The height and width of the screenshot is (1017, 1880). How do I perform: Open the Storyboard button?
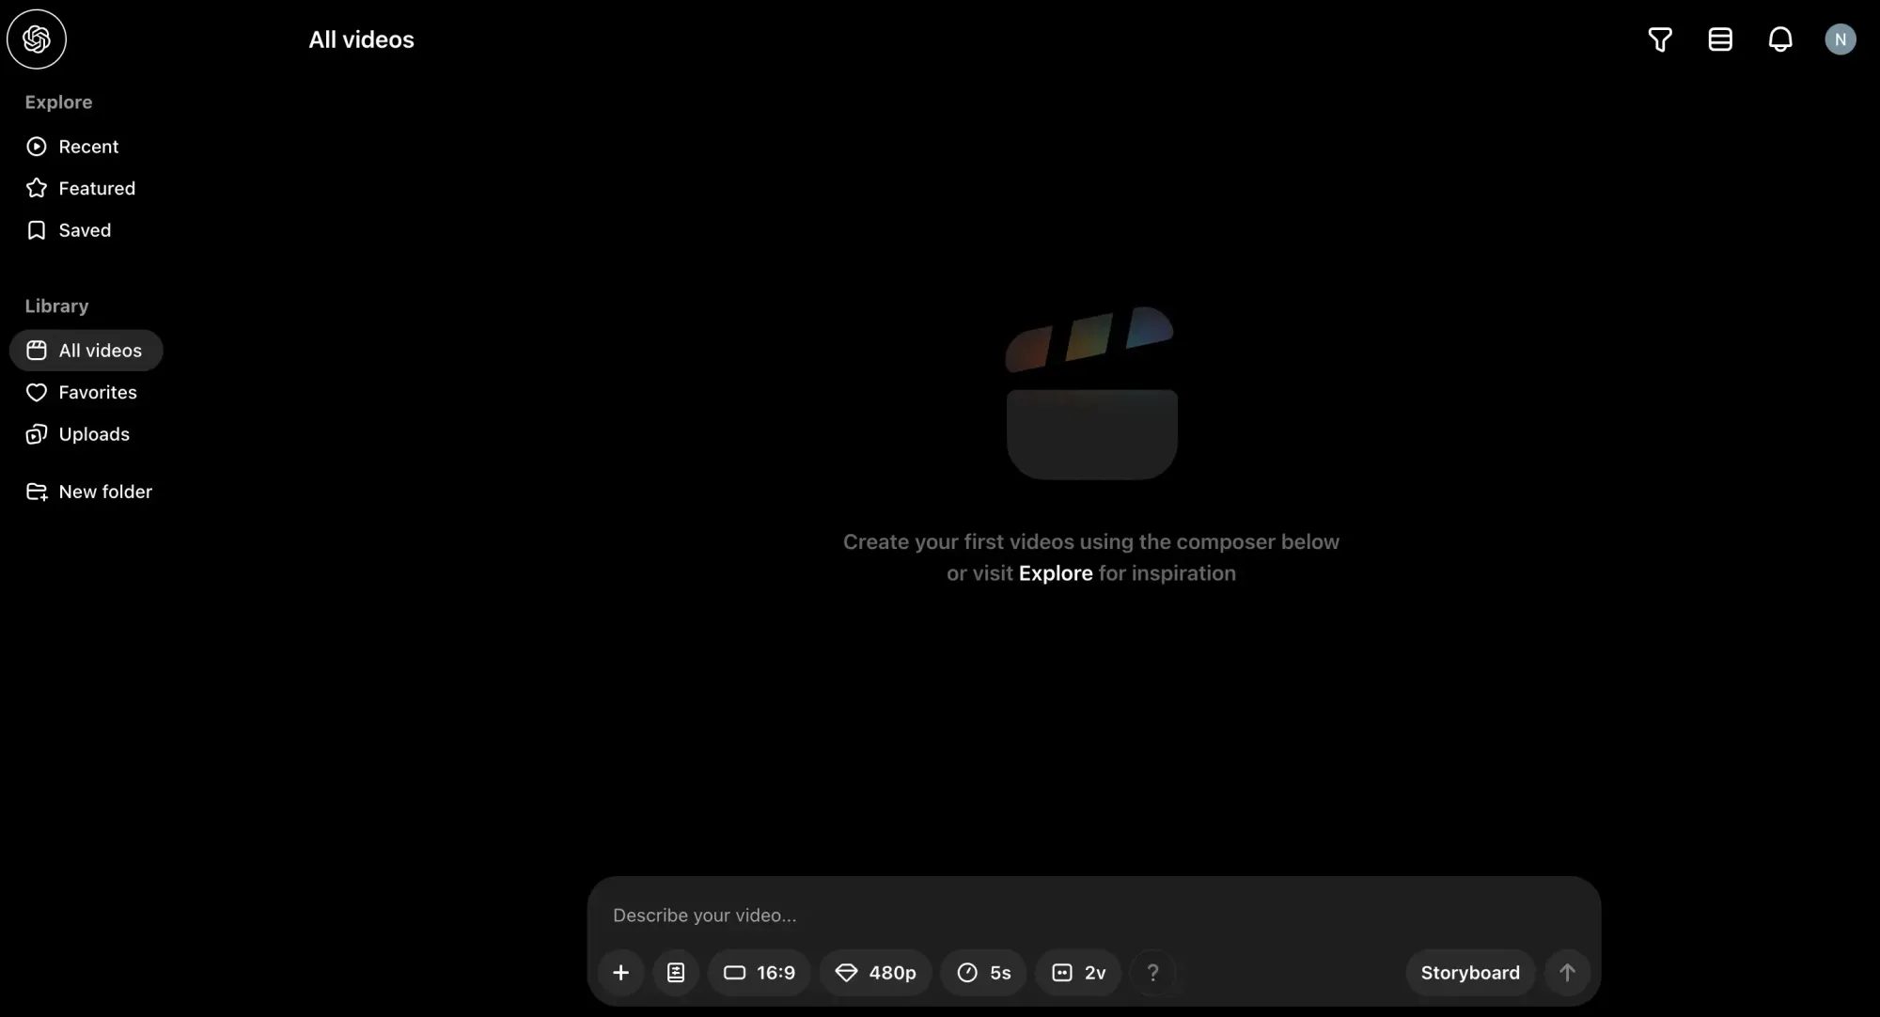(x=1470, y=973)
